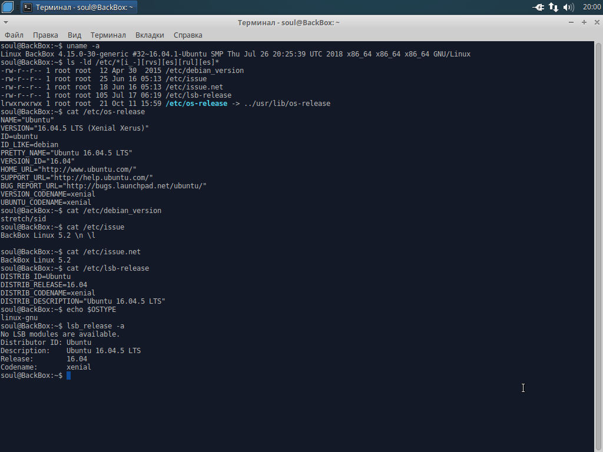Click the "uname -a" command text

83,46
